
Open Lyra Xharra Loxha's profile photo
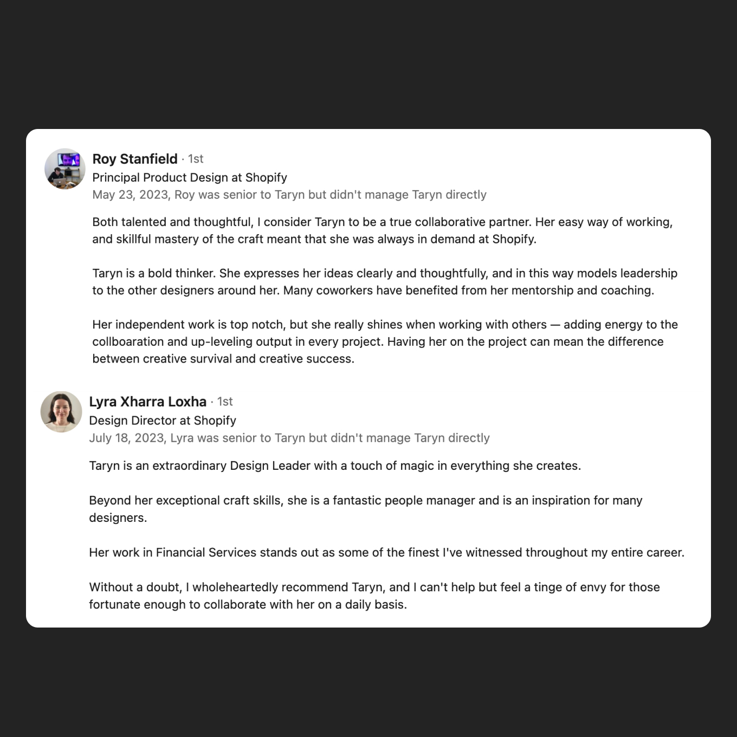(x=61, y=412)
